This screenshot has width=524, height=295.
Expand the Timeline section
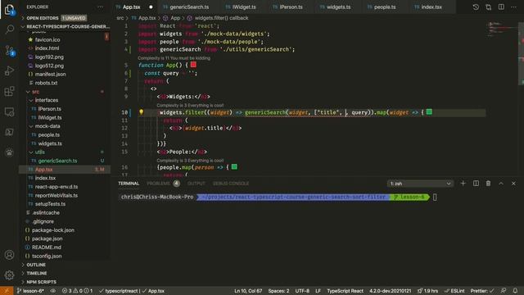(23, 273)
